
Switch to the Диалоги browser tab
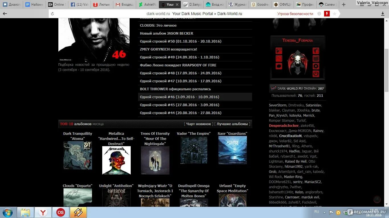pos(12,5)
